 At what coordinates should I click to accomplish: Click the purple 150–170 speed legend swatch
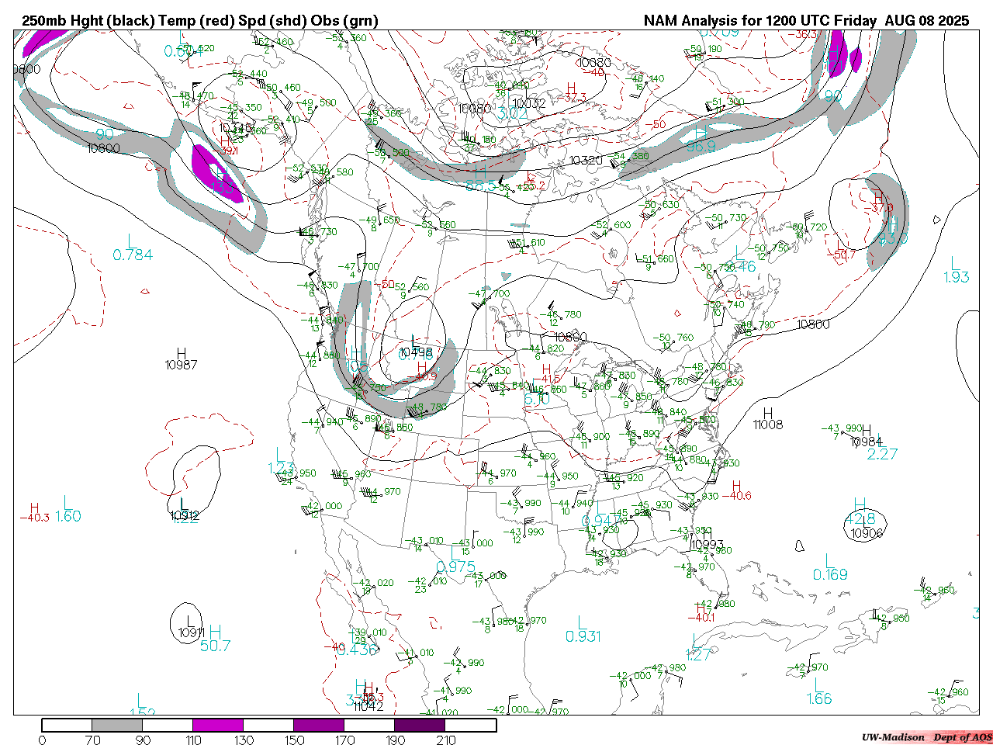[x=319, y=725]
